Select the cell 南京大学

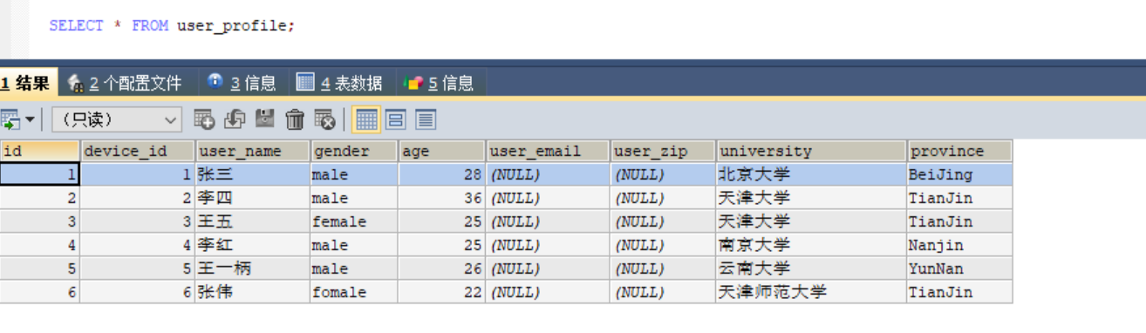pos(812,245)
